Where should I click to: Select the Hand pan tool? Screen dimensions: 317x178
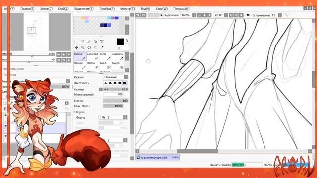(95, 47)
